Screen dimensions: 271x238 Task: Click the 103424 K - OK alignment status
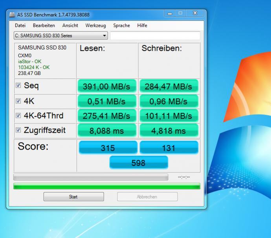[34, 68]
